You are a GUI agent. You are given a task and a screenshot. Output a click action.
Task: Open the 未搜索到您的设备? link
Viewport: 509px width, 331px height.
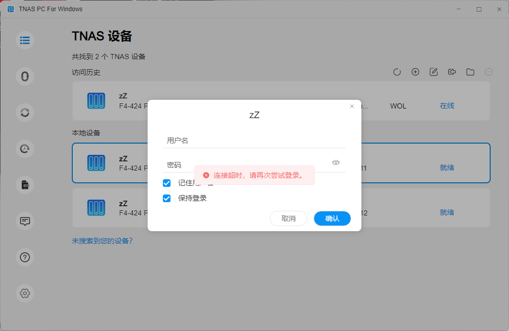coord(102,241)
